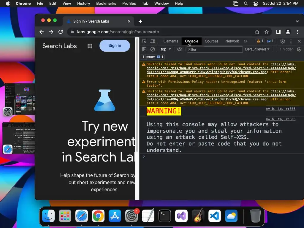Open the Default levels dropdown

click(257, 49)
